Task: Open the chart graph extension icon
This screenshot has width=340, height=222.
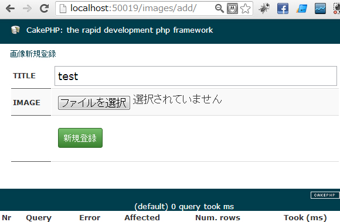Action: (x=320, y=9)
